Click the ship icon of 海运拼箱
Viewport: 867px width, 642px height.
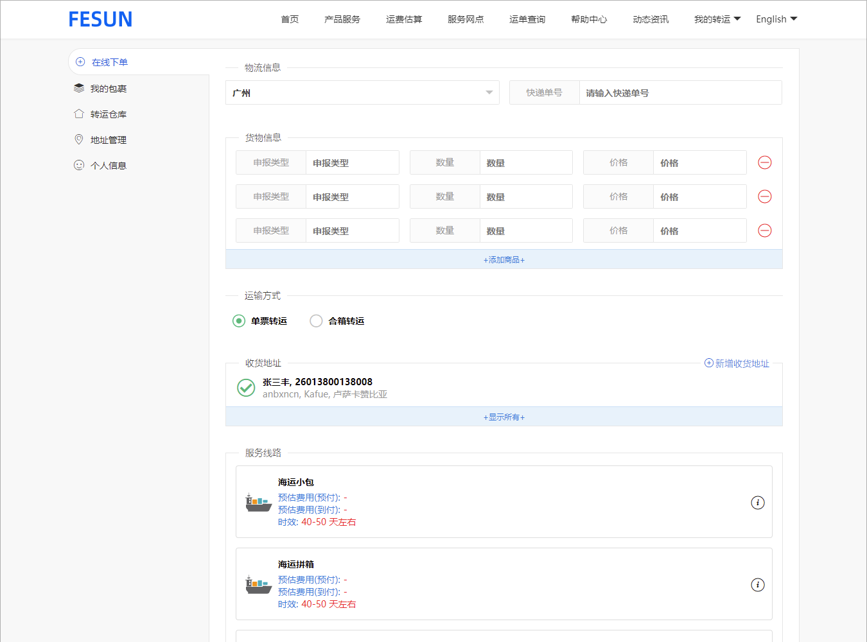258,584
